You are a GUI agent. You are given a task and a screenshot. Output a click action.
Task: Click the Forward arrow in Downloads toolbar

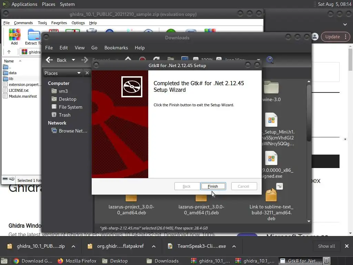coord(85,60)
